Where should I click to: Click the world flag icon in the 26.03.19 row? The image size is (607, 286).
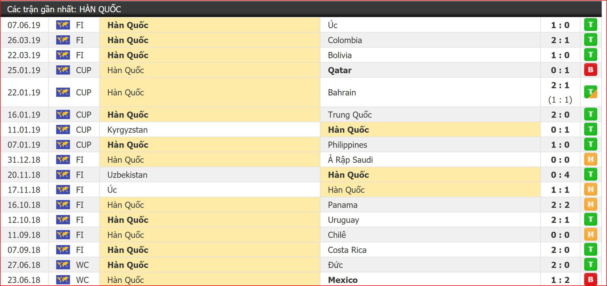pyautogui.click(x=63, y=40)
